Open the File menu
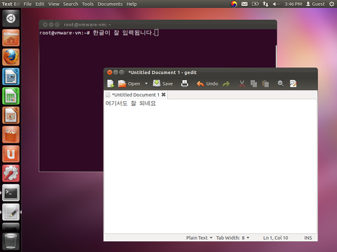337x252 pixels. [28, 4]
